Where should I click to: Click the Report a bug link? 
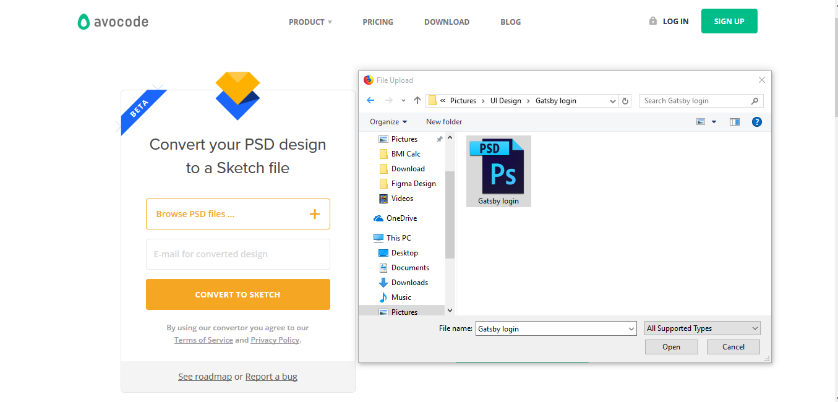[x=271, y=377]
